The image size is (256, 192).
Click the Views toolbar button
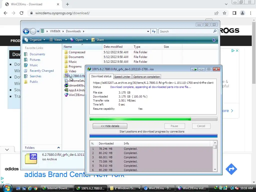[56, 40]
